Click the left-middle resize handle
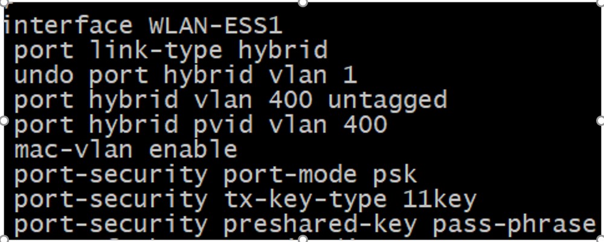The image size is (604, 242). pos(2,121)
